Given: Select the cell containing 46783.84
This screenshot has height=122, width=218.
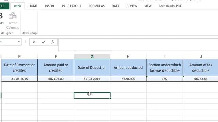Looking at the screenshot, I should point(201,79).
